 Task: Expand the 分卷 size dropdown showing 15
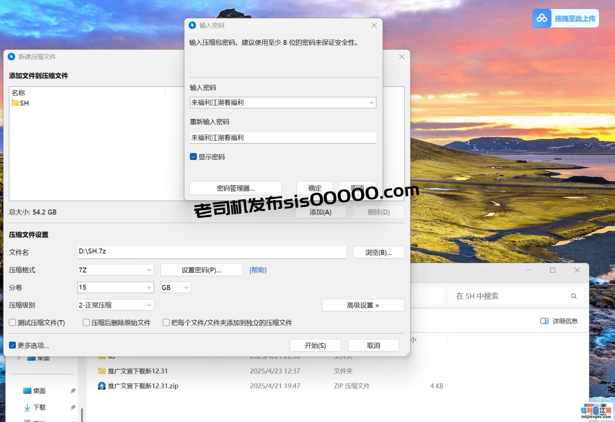coord(149,287)
